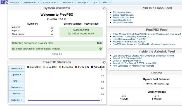Expand the Uptime statistics dropdown
Screen dimensions: 182x106
(16, 75)
